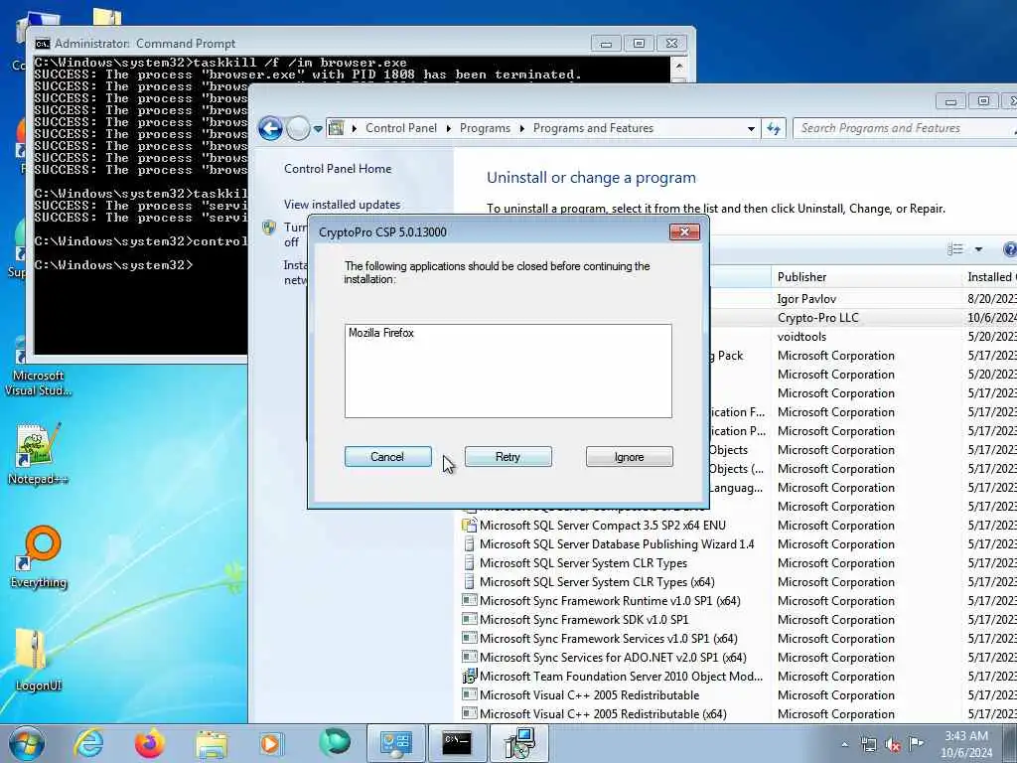
Task: Open Control Panel Home link
Action: pyautogui.click(x=338, y=169)
